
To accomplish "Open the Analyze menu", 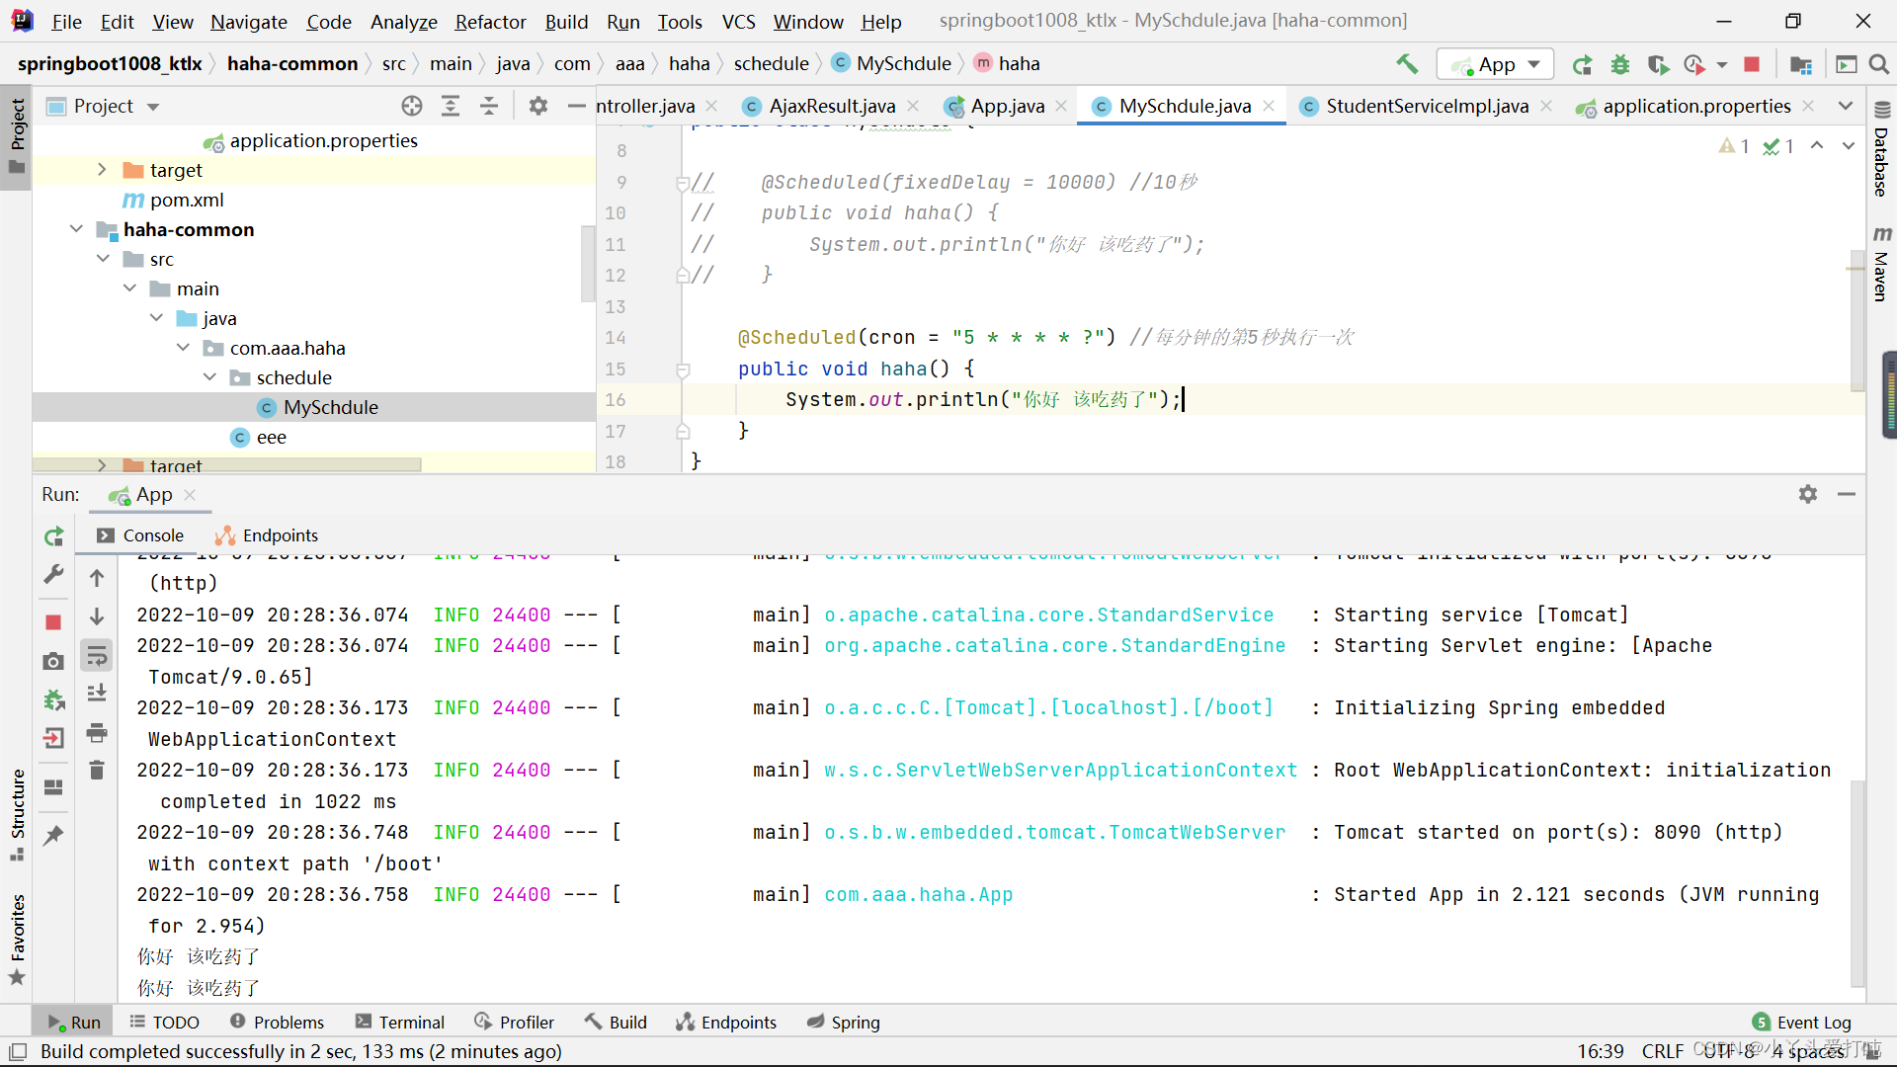I will pyautogui.click(x=402, y=21).
